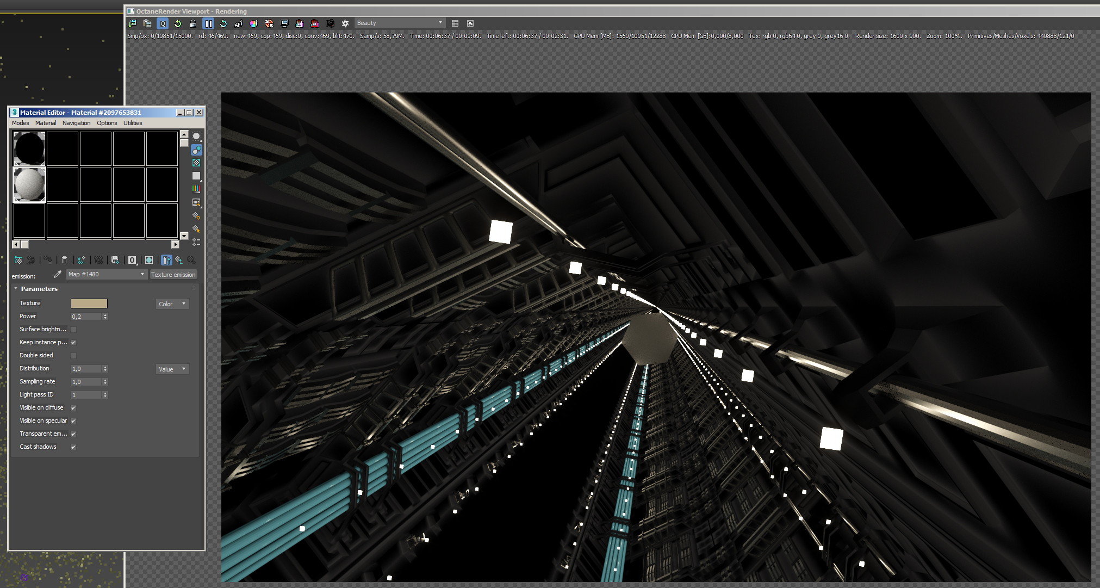The width and height of the screenshot is (1100, 588).
Task: Pause the Octane render
Action: coord(208,23)
